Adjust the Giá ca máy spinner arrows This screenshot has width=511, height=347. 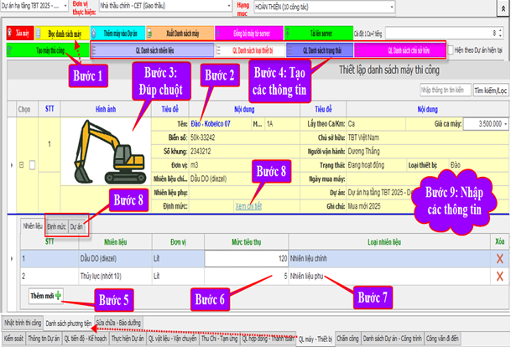[504, 122]
